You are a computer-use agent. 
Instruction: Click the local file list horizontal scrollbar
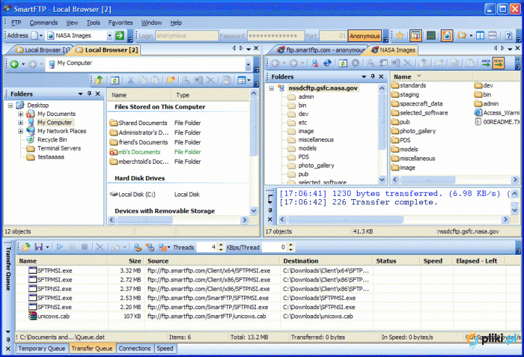[144, 220]
